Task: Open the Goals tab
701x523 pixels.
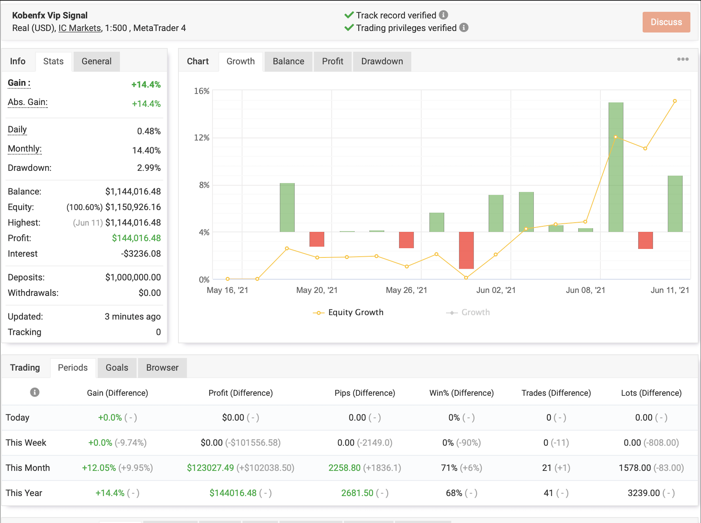Action: tap(117, 368)
